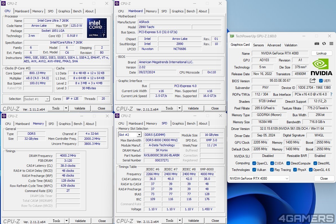Open the Sensors tab in GPU-Z
The image size is (336, 224).
(x=259, y=45)
